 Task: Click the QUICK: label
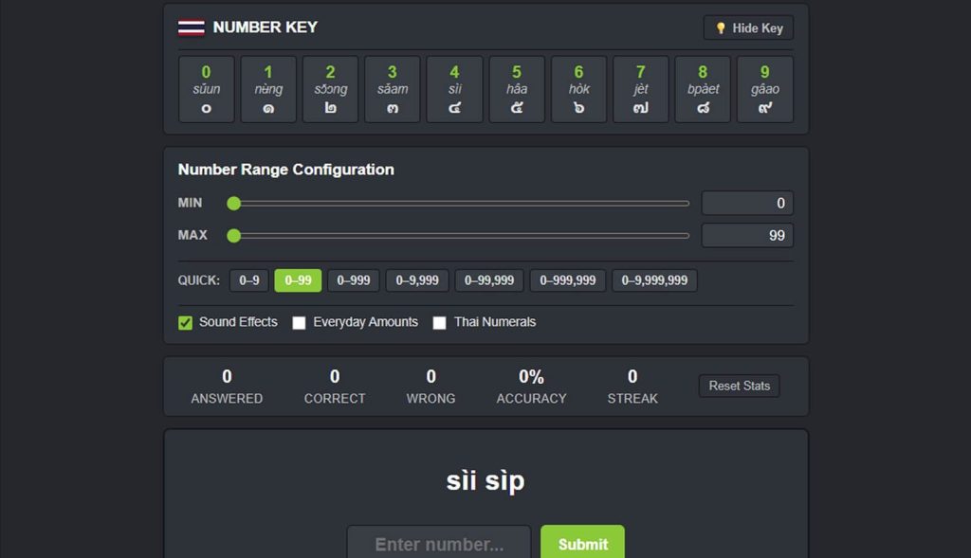coord(199,280)
